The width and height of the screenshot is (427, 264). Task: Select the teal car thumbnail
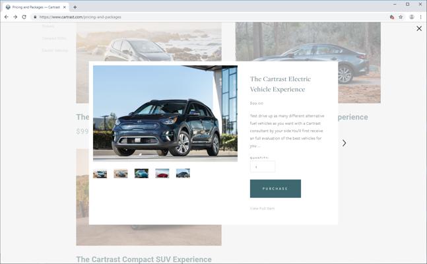coord(141,174)
